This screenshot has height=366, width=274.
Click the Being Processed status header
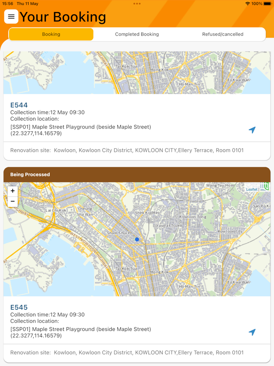click(137, 175)
